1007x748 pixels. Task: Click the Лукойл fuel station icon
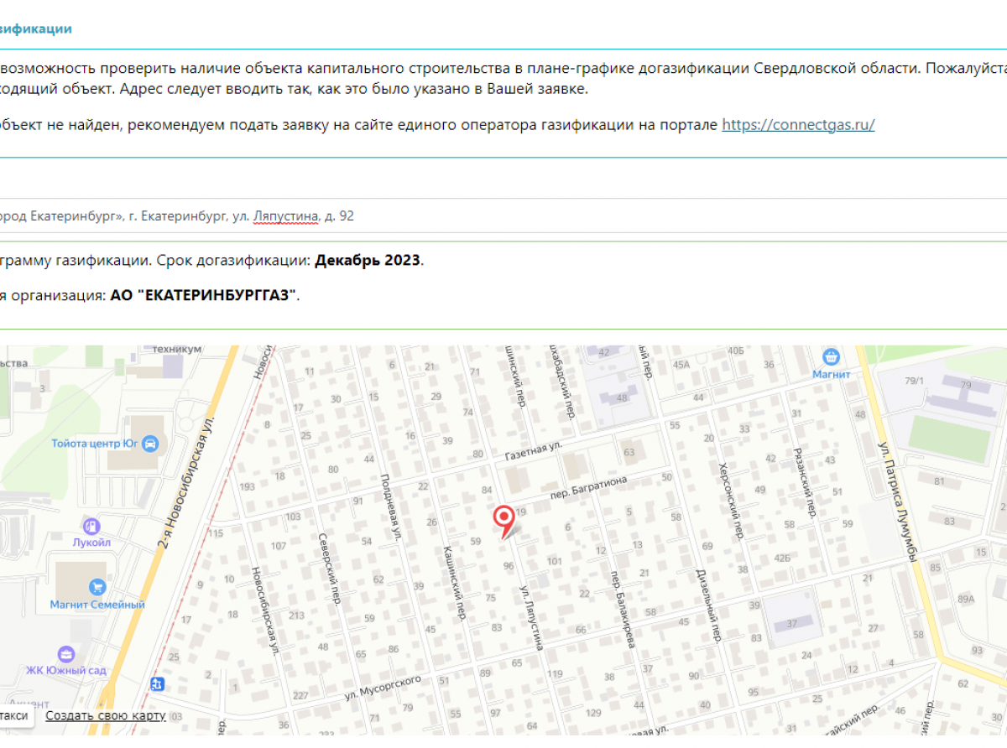click(91, 526)
